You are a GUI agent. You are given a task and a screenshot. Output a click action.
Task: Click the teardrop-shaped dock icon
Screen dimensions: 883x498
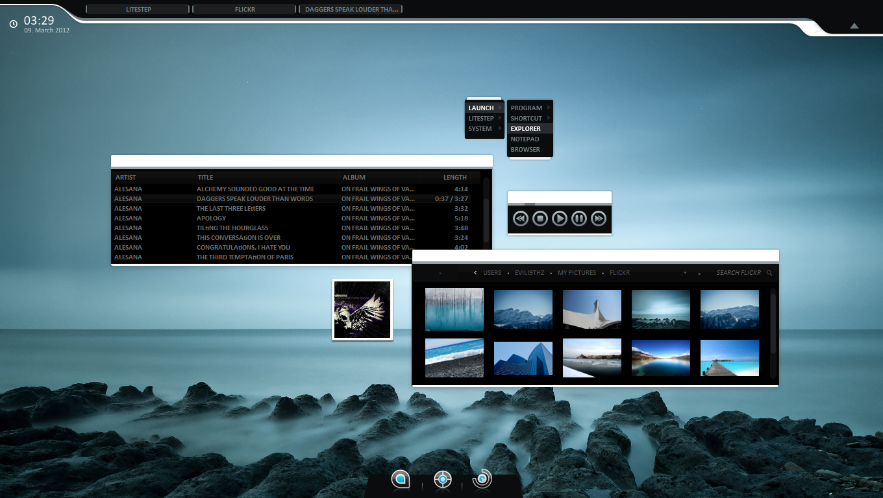[401, 479]
